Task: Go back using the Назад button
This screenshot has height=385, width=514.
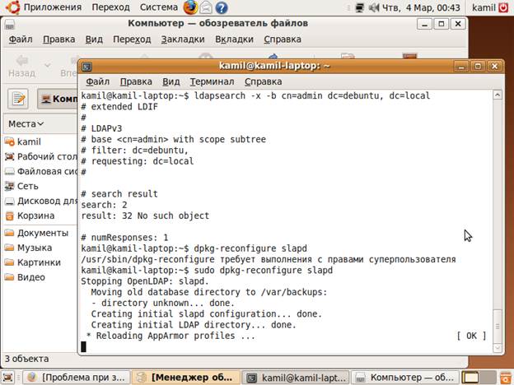Action: click(21, 66)
